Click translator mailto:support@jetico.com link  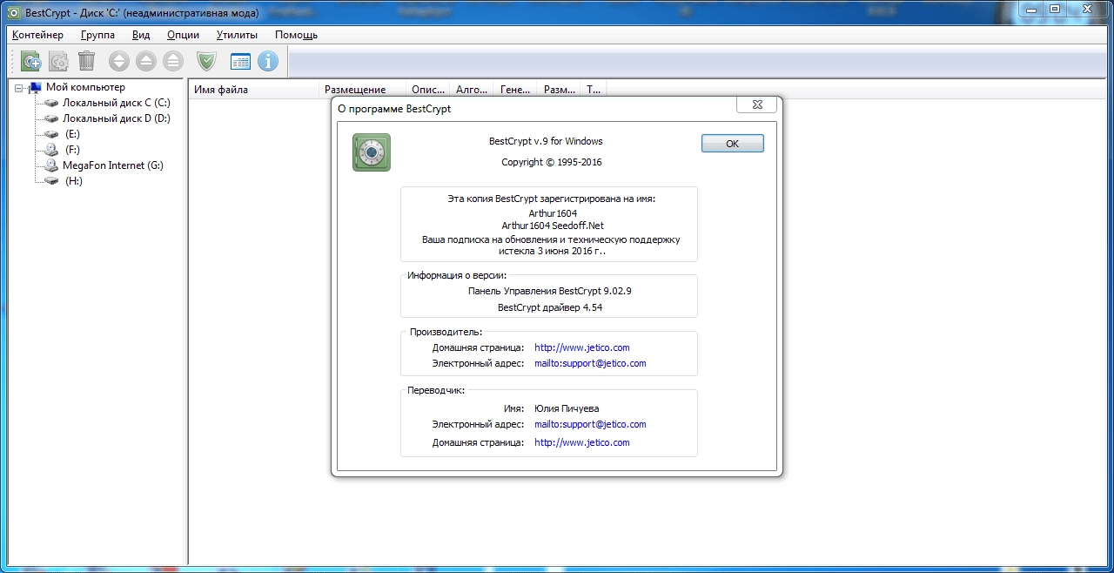pyautogui.click(x=590, y=424)
